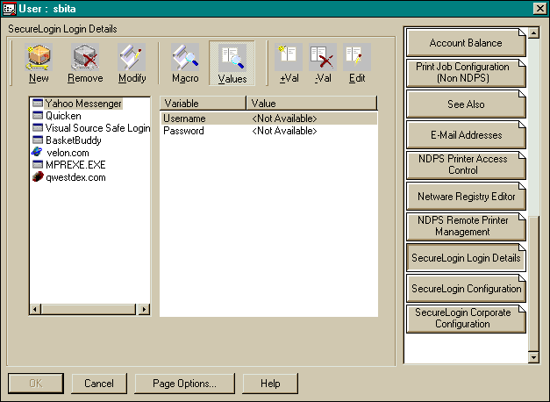Viewport: 550px width, 402px height.
Task: Click the login list right scroll arrow
Action: click(x=144, y=309)
